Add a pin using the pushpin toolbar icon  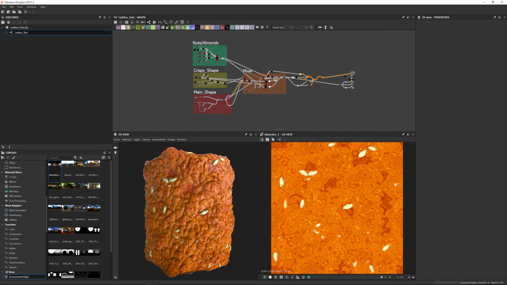coord(267,27)
